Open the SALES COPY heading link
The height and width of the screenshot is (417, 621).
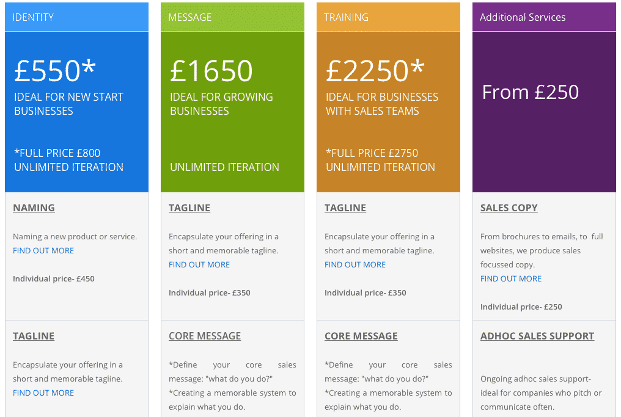[x=509, y=208]
